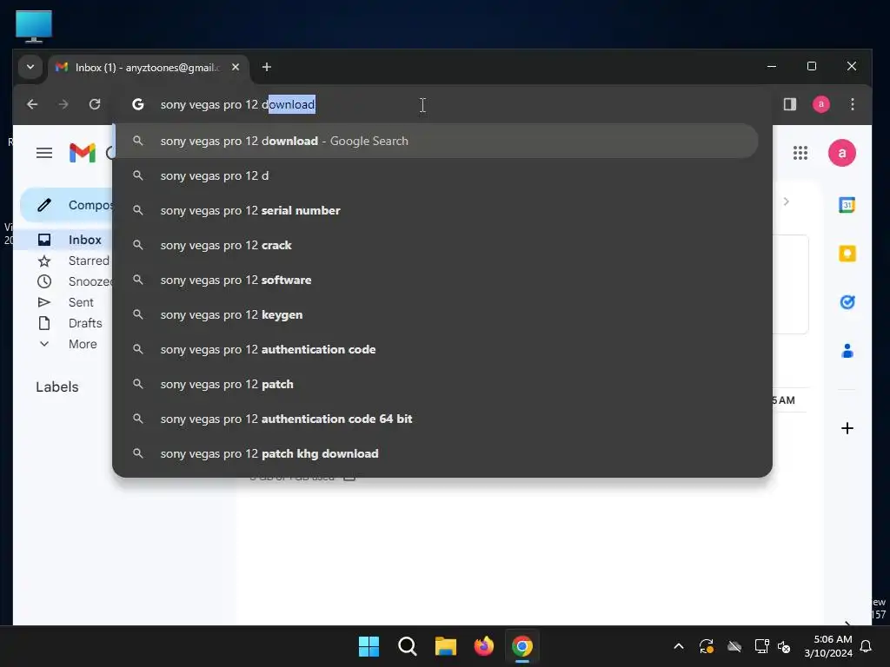Pick suggestion 'sony vegas pro 12 keygen'
Screen dimensions: 890x667
click(x=436, y=314)
